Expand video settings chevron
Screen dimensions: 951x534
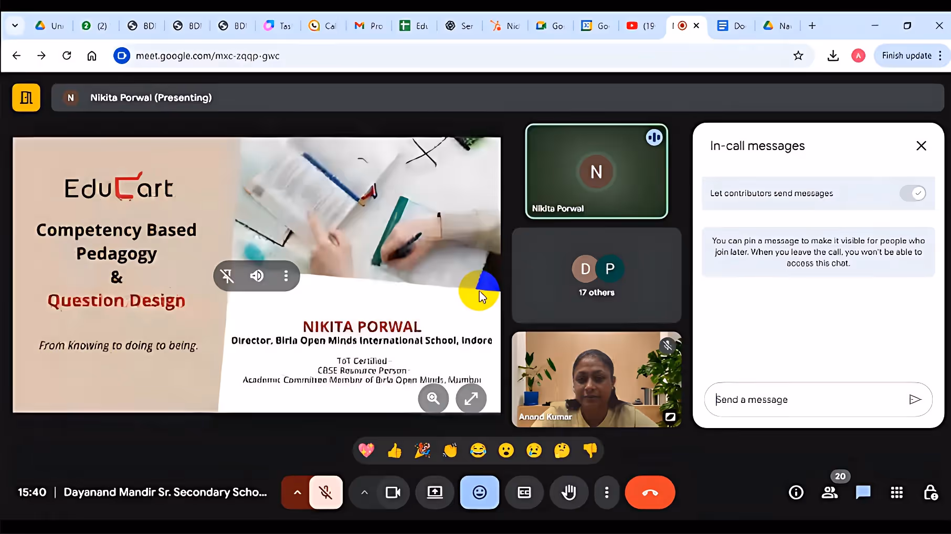tap(364, 492)
